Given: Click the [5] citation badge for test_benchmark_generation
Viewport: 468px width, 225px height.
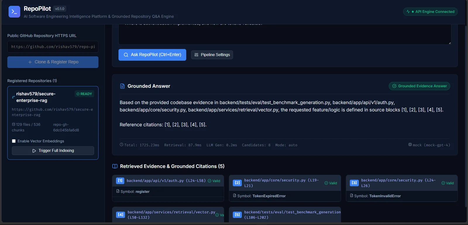Looking at the screenshot, I should point(237,215).
